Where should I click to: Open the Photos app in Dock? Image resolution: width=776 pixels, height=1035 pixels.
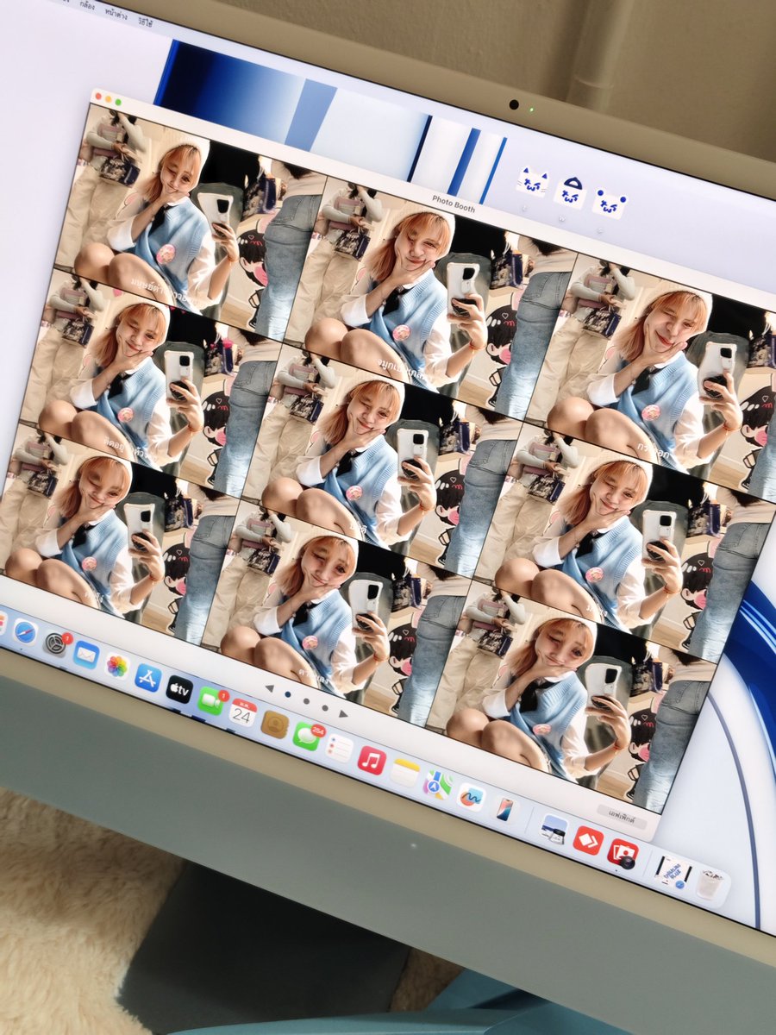pyautogui.click(x=116, y=666)
